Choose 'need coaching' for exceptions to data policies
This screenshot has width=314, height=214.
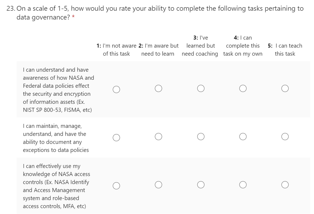pos(201,137)
